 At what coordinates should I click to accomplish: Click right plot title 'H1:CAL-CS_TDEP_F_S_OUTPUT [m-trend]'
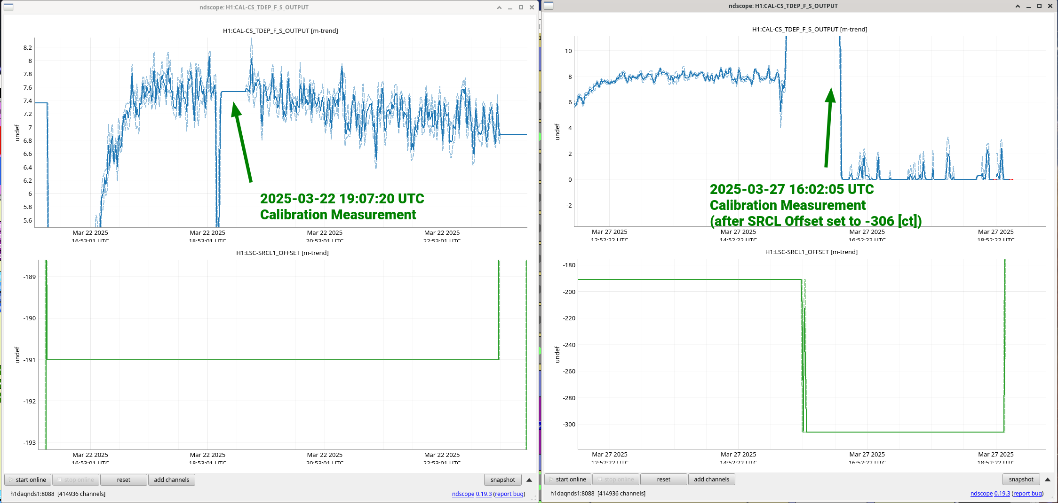coord(810,29)
